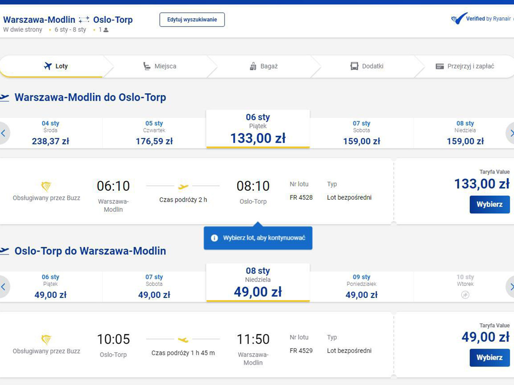The image size is (514, 385).
Task: Open the Bagaż step tab
Action: [x=263, y=66]
